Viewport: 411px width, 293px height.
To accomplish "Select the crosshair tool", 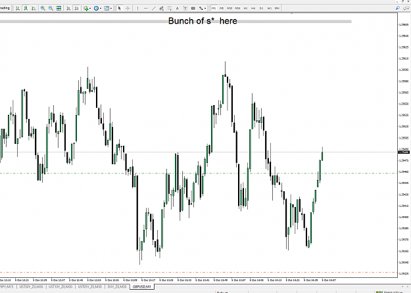I will pos(128,9).
